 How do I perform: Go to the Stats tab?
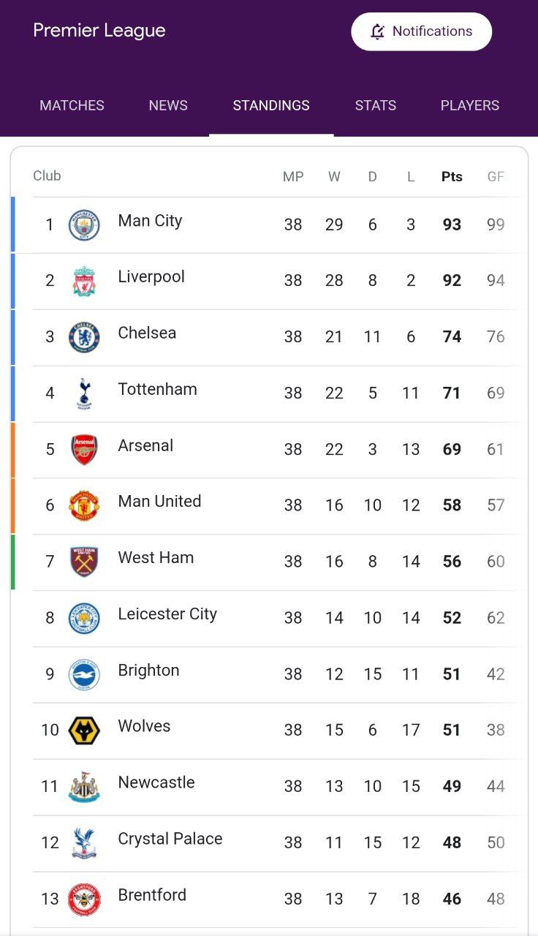376,105
